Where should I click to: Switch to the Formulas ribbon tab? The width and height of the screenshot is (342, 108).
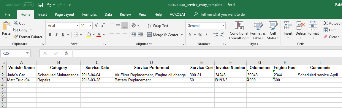[89, 14]
